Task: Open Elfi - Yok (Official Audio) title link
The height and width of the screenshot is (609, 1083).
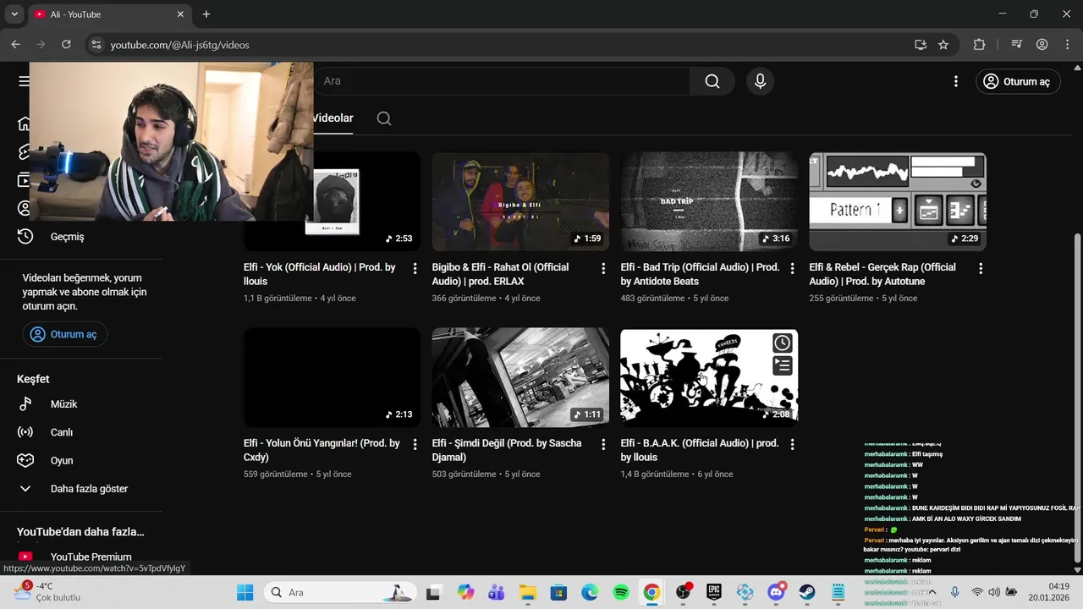Action: 320,274
